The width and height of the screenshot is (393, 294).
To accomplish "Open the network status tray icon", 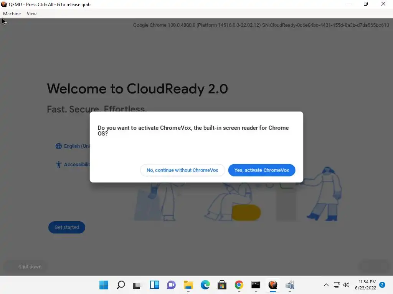I will 337,285.
